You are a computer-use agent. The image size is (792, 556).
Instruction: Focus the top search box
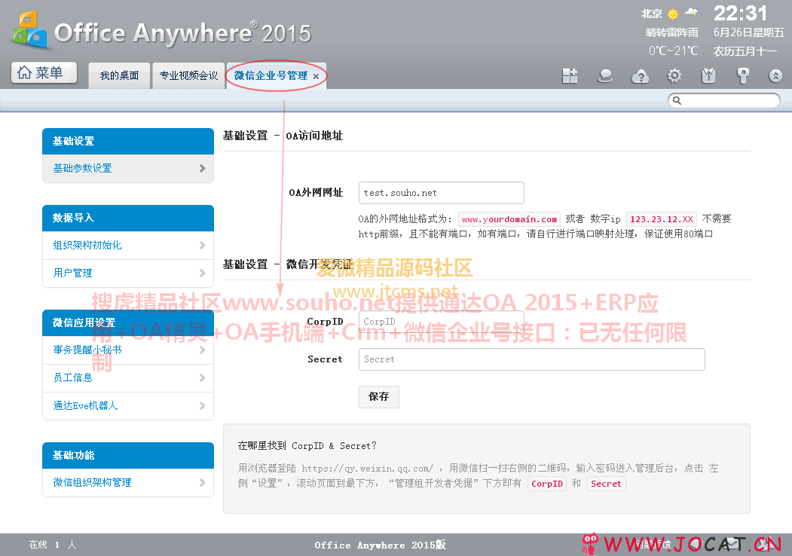point(724,100)
